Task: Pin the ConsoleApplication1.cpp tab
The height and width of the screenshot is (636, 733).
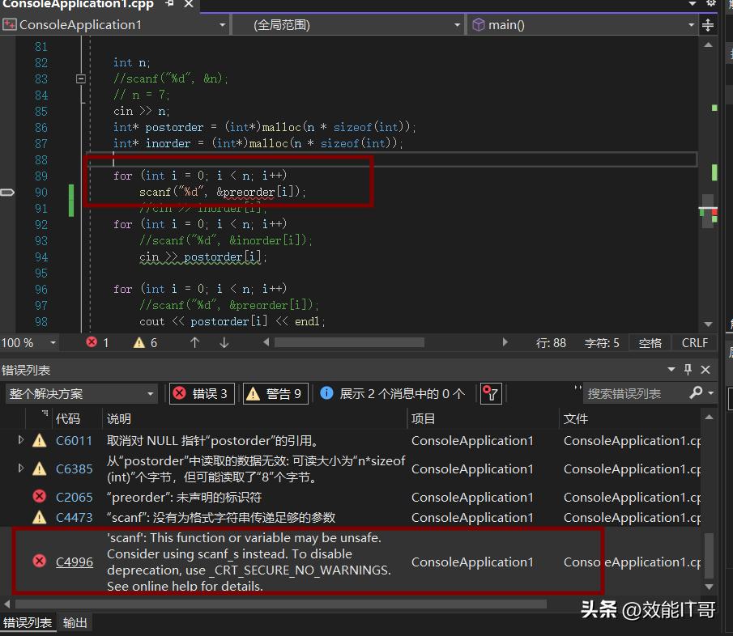Action: pos(170,4)
